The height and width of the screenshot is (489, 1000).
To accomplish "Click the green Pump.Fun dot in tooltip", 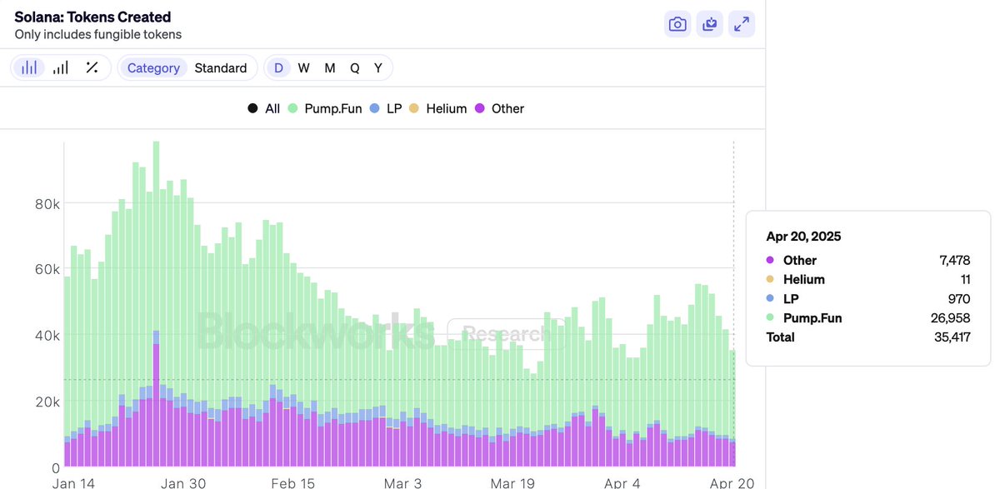I will (770, 318).
